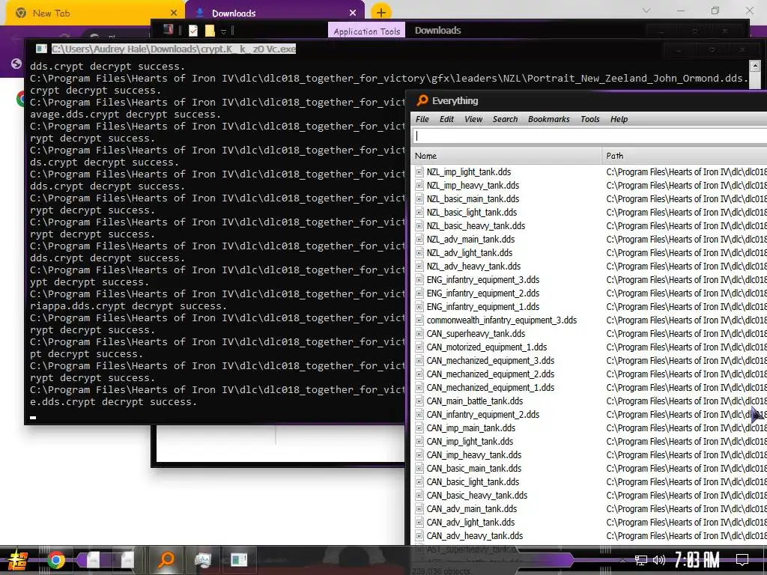Screen dimensions: 767x575
Task: Close the Downloads browser tab
Action: tap(353, 13)
